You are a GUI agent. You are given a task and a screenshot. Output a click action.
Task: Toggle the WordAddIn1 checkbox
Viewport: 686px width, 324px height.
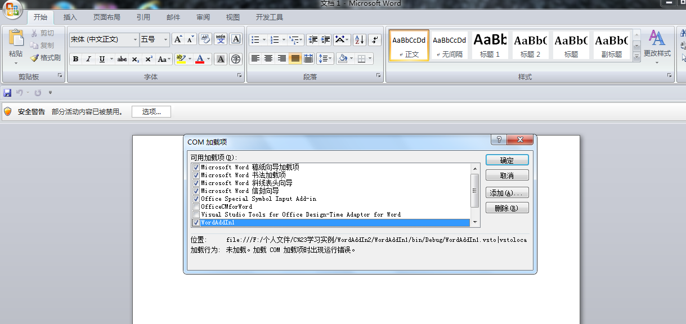196,222
